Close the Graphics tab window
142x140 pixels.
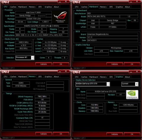pyautogui.click(x=137, y=72)
